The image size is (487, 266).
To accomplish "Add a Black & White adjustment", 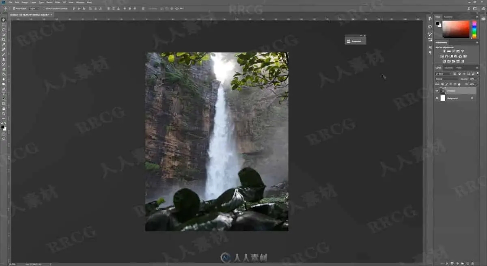I will pos(451,56).
